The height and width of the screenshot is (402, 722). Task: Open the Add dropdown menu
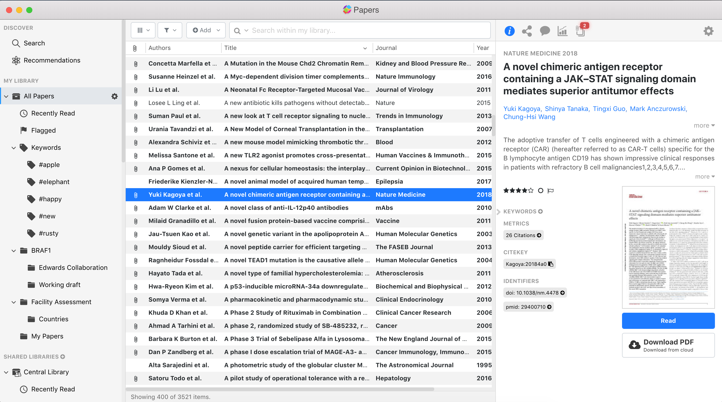(206, 30)
